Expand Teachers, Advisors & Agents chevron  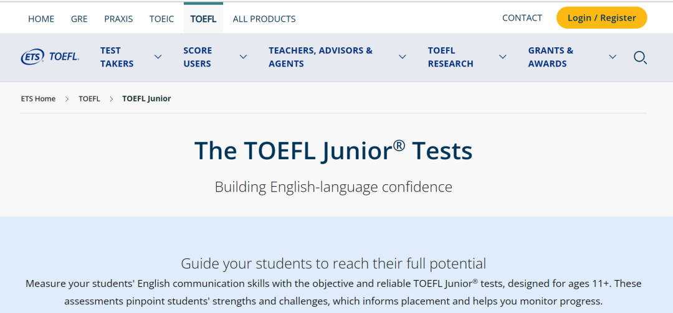coord(402,57)
